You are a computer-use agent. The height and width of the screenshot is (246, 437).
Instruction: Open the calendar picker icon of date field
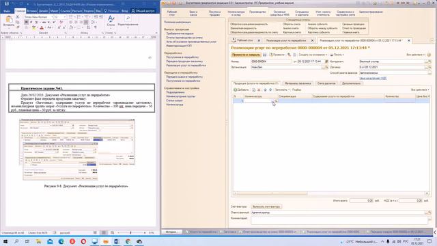(326, 61)
